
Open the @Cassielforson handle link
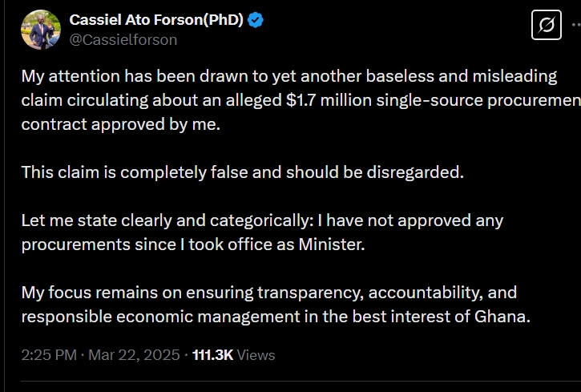coord(123,39)
